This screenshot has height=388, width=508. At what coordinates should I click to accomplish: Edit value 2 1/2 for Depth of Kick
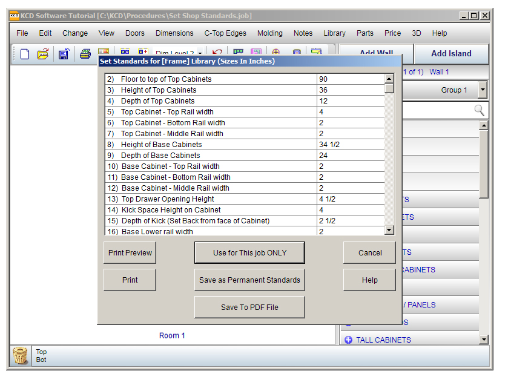click(x=351, y=220)
